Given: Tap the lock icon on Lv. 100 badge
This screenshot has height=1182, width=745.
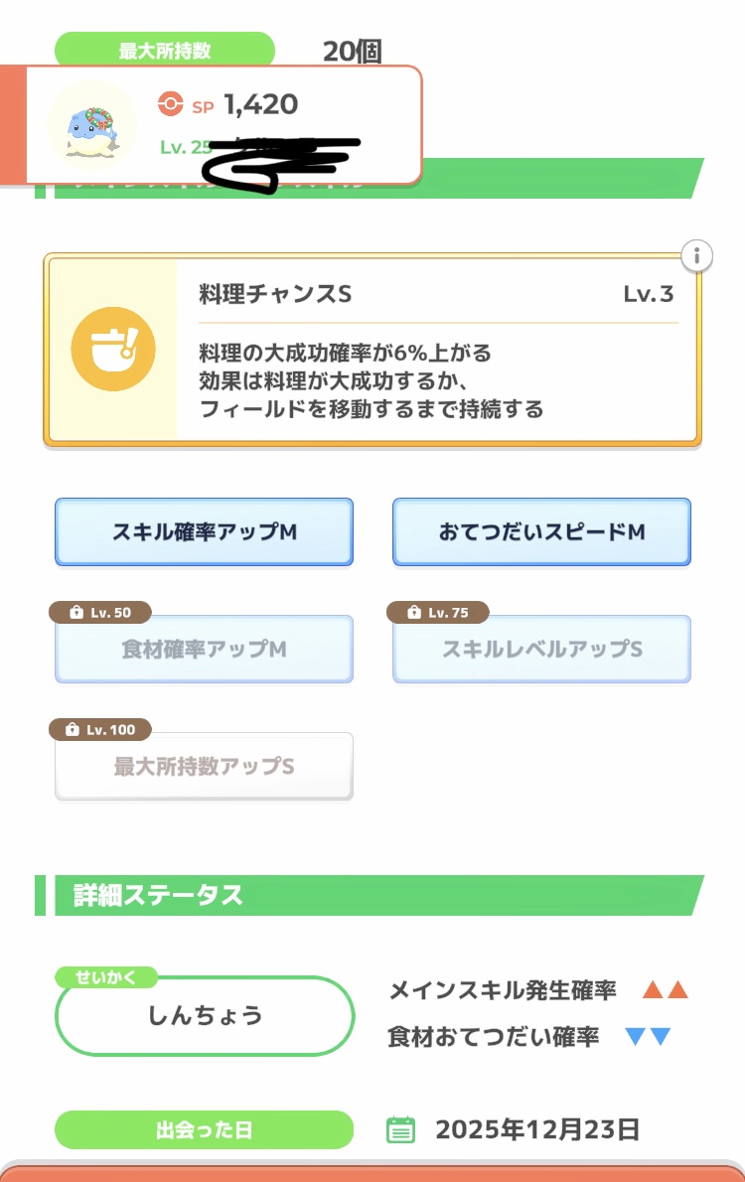Looking at the screenshot, I should [x=72, y=730].
